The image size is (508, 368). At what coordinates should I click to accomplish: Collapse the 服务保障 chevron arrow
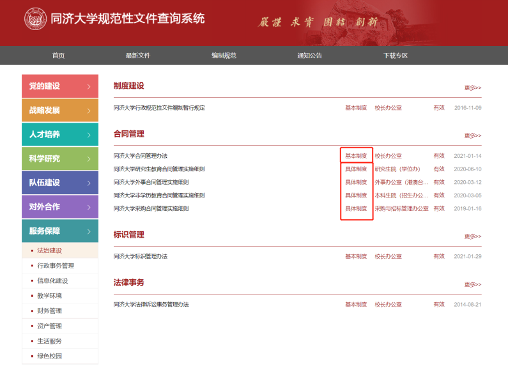click(x=89, y=231)
